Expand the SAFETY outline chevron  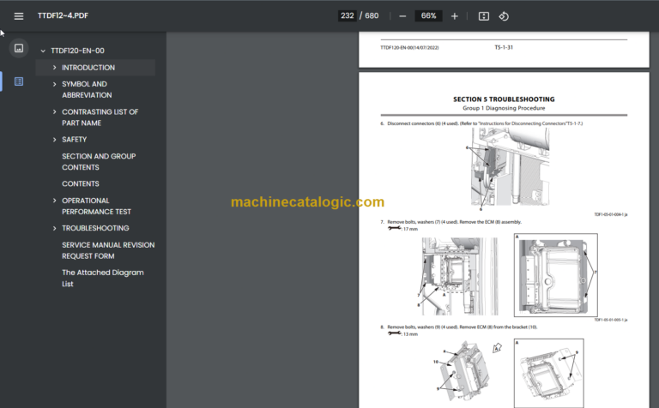[x=55, y=140]
